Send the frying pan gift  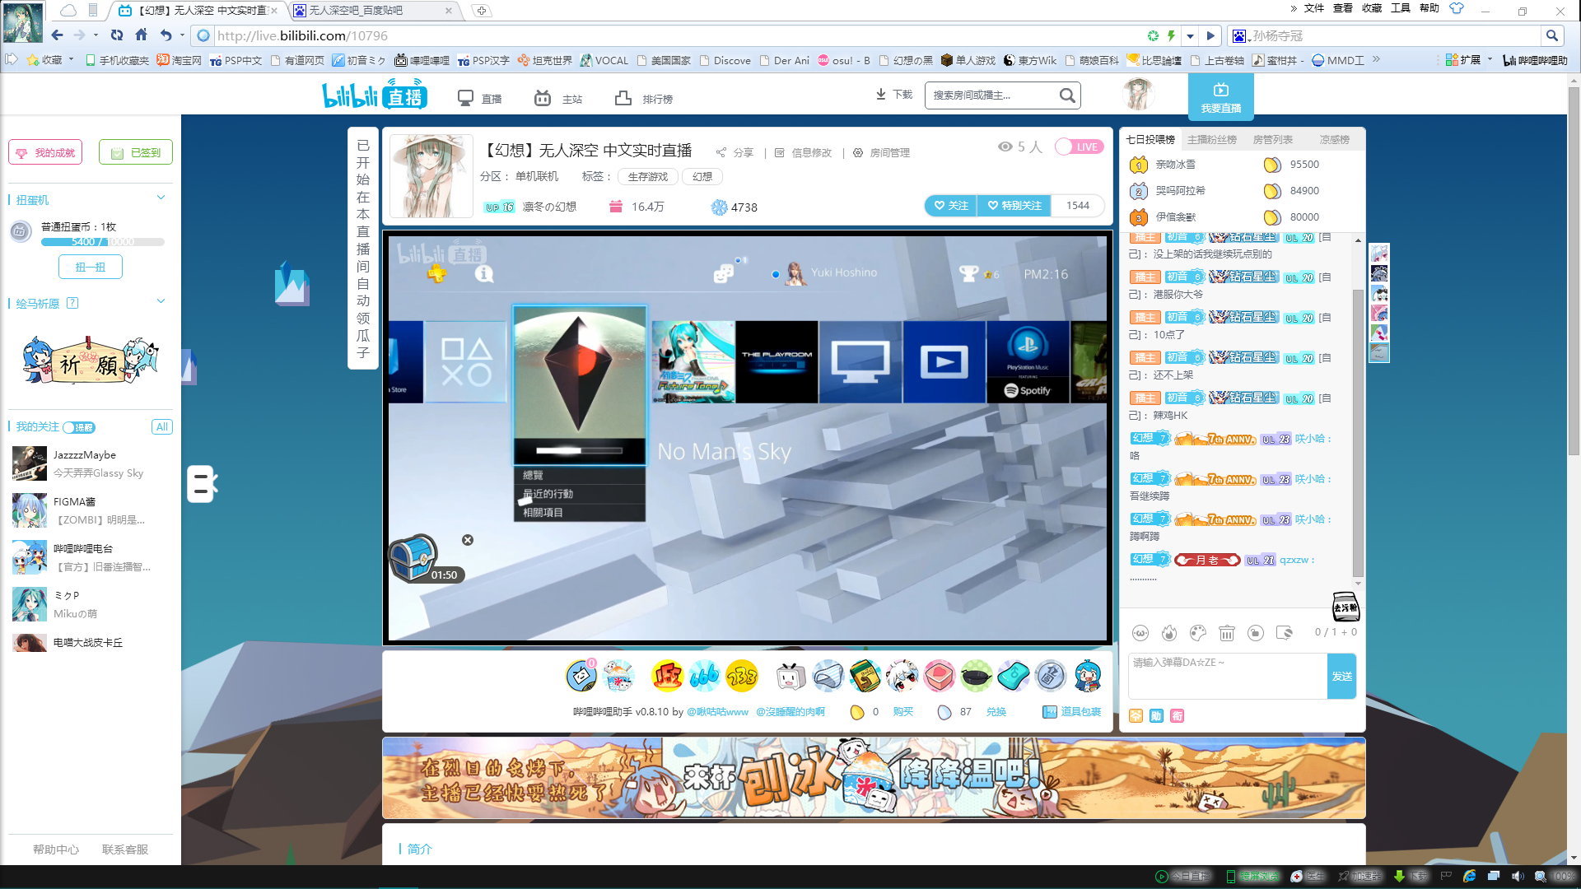click(x=976, y=677)
